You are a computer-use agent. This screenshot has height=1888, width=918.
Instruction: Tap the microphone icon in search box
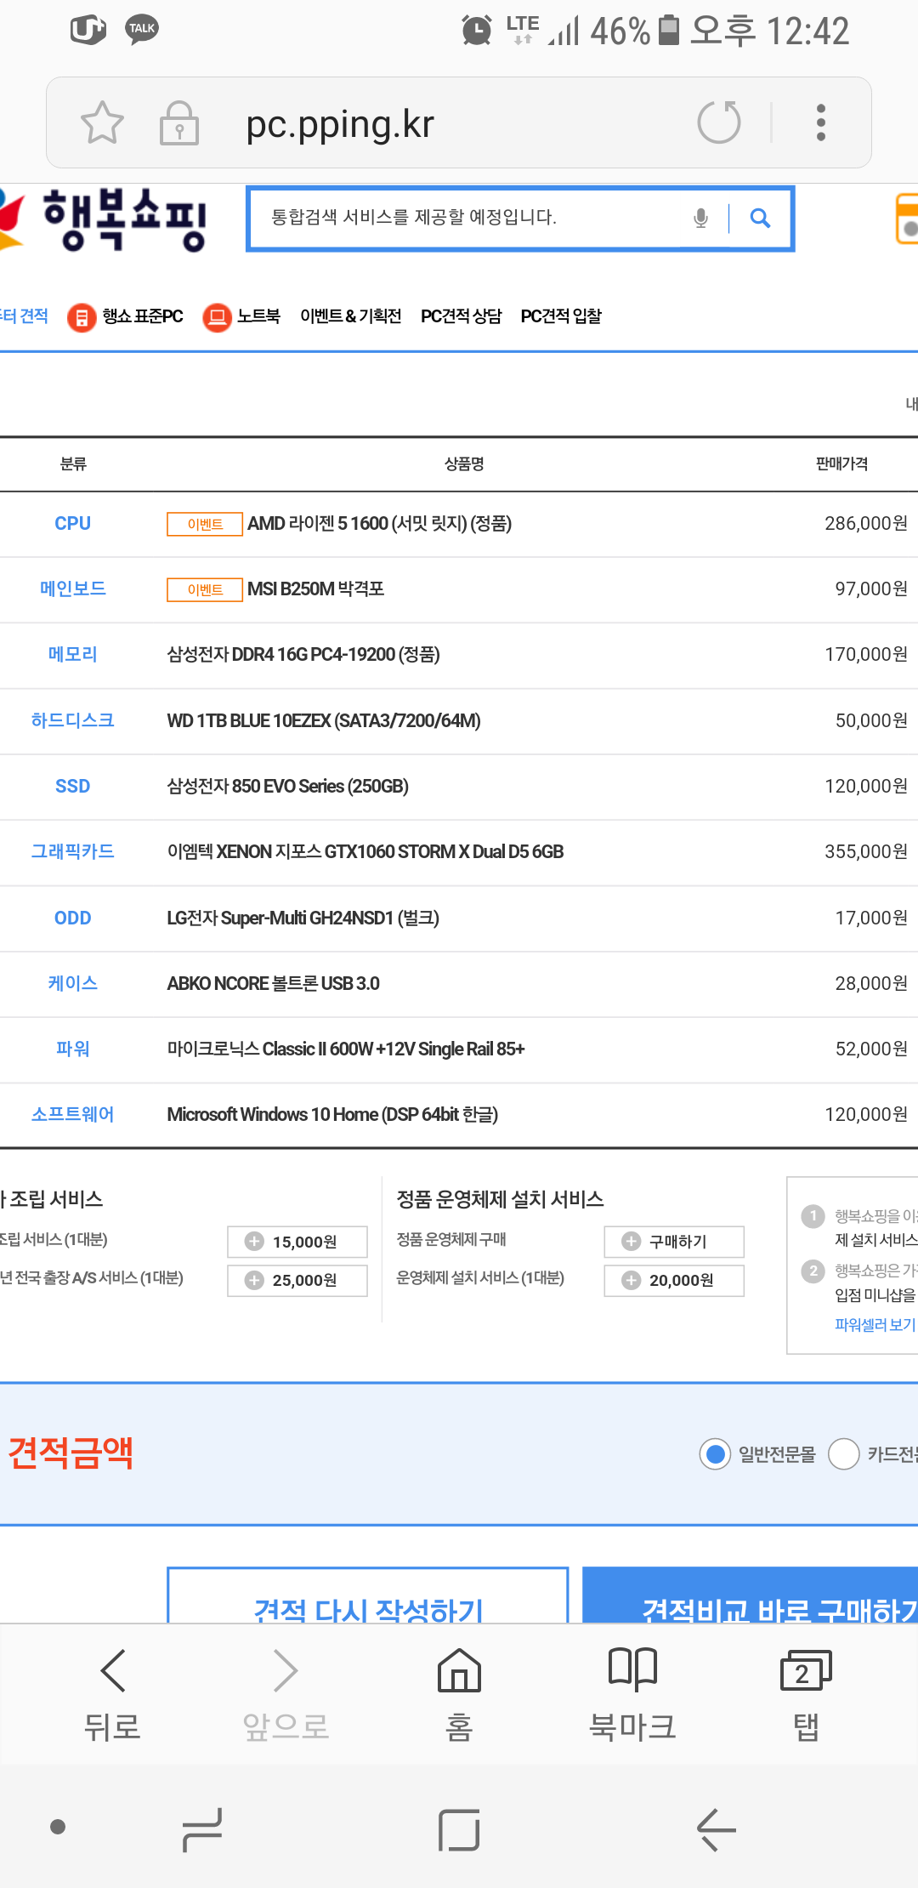[700, 219]
